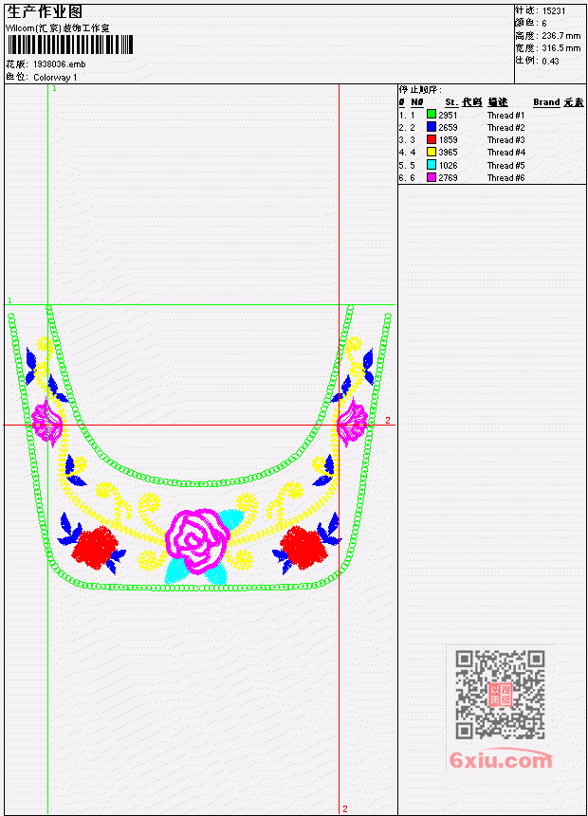Viewport: 588px width, 816px height.
Task: Select the 'Thread #1' description
Action: tap(505, 115)
